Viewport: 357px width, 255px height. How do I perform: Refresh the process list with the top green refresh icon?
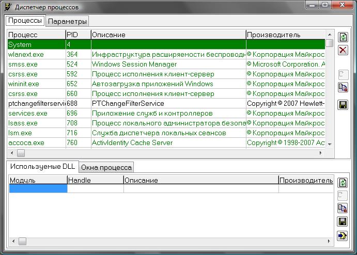(x=343, y=37)
